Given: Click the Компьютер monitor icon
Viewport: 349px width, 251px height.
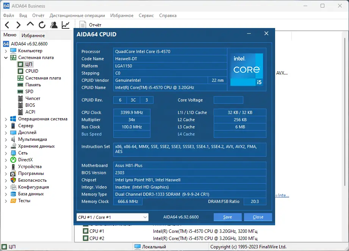Looking at the screenshot, I should (13, 51).
